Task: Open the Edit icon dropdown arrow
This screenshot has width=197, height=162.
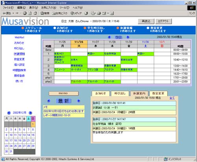Action: coord(108,13)
